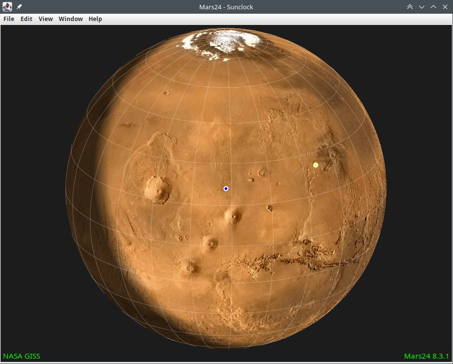The image size is (453, 364).
Task: Click the NASA GISS label
Action: 22,356
